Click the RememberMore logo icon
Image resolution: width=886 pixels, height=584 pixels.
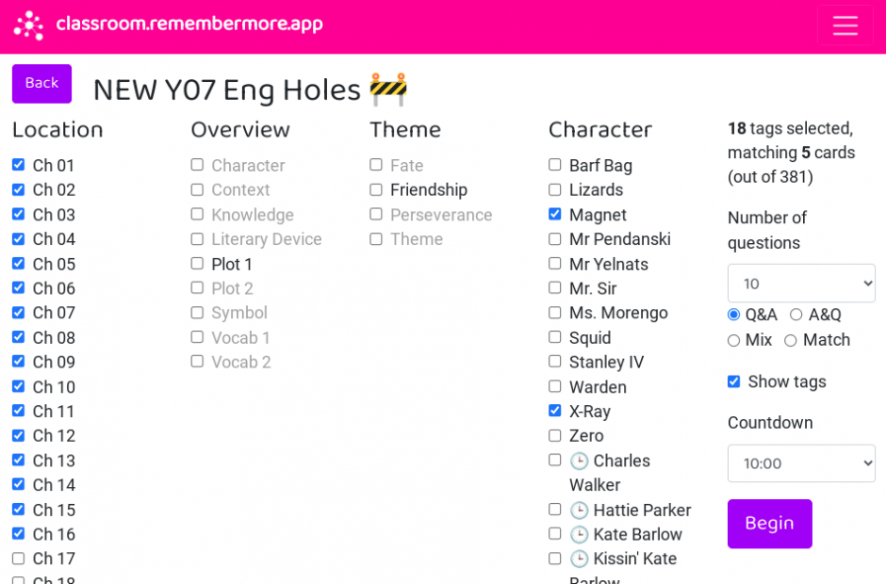28,25
